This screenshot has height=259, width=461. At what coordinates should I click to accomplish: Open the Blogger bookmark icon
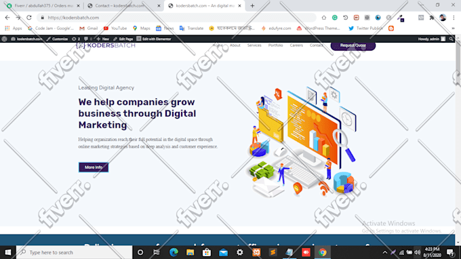coord(391,28)
